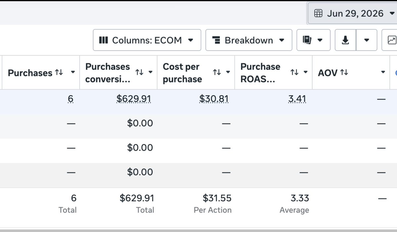Sort by Purchase ROAS column arrows
Image resolution: width=397 pixels, height=232 pixels.
(294, 72)
